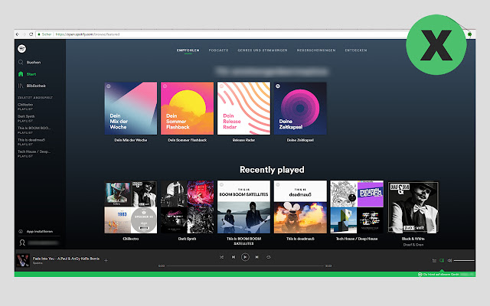Click the browser forward arrow

24,34
